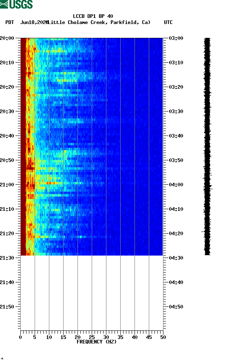Click the 04:40 UTC time label
Viewport: 225px width, 363px height.
[176, 282]
